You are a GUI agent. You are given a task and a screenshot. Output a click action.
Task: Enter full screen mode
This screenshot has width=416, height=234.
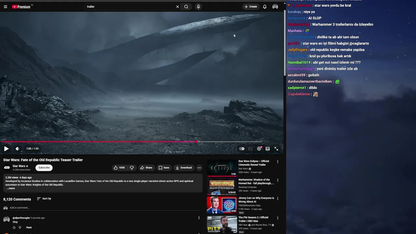[x=276, y=149]
